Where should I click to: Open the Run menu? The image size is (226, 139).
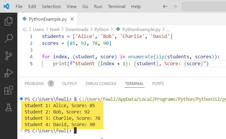tap(98, 6)
